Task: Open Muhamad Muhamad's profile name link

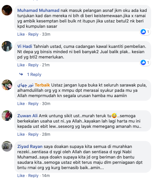Action: pyautogui.click(x=38, y=10)
